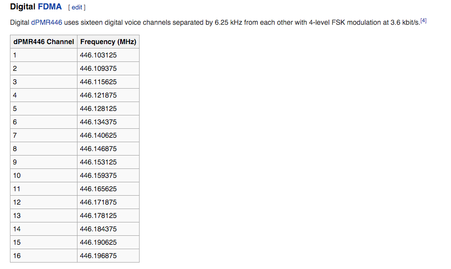Image resolution: width=451 pixels, height=269 pixels.
Task: Click the 446.103125 frequency cell
Action: tap(98, 55)
